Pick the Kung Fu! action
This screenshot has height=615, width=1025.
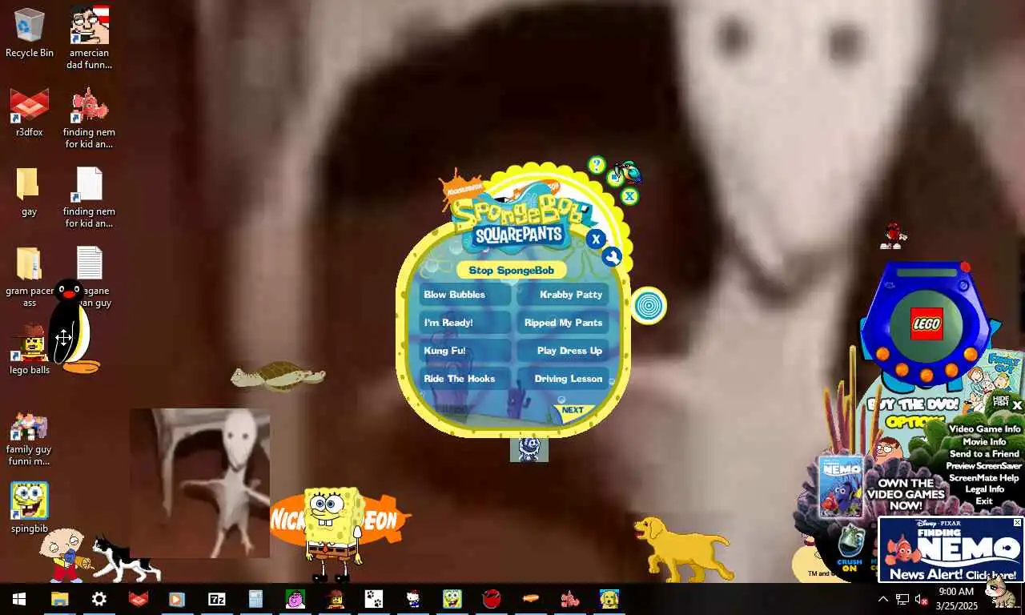coord(465,351)
